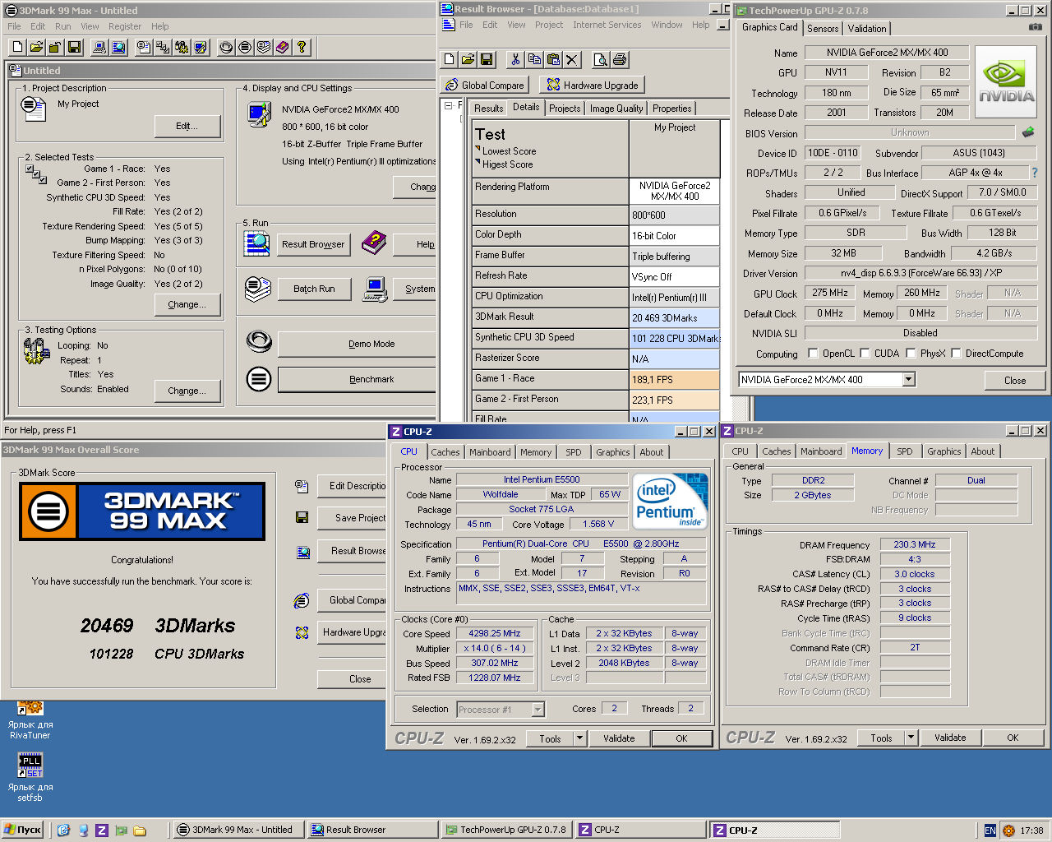The image size is (1052, 842).
Task: Click Global Compare button in Result Browser
Action: pyautogui.click(x=484, y=85)
